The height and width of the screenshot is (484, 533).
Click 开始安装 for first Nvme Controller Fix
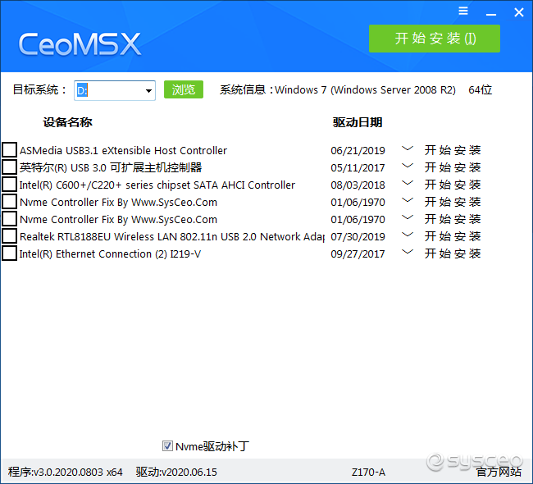pyautogui.click(x=453, y=202)
